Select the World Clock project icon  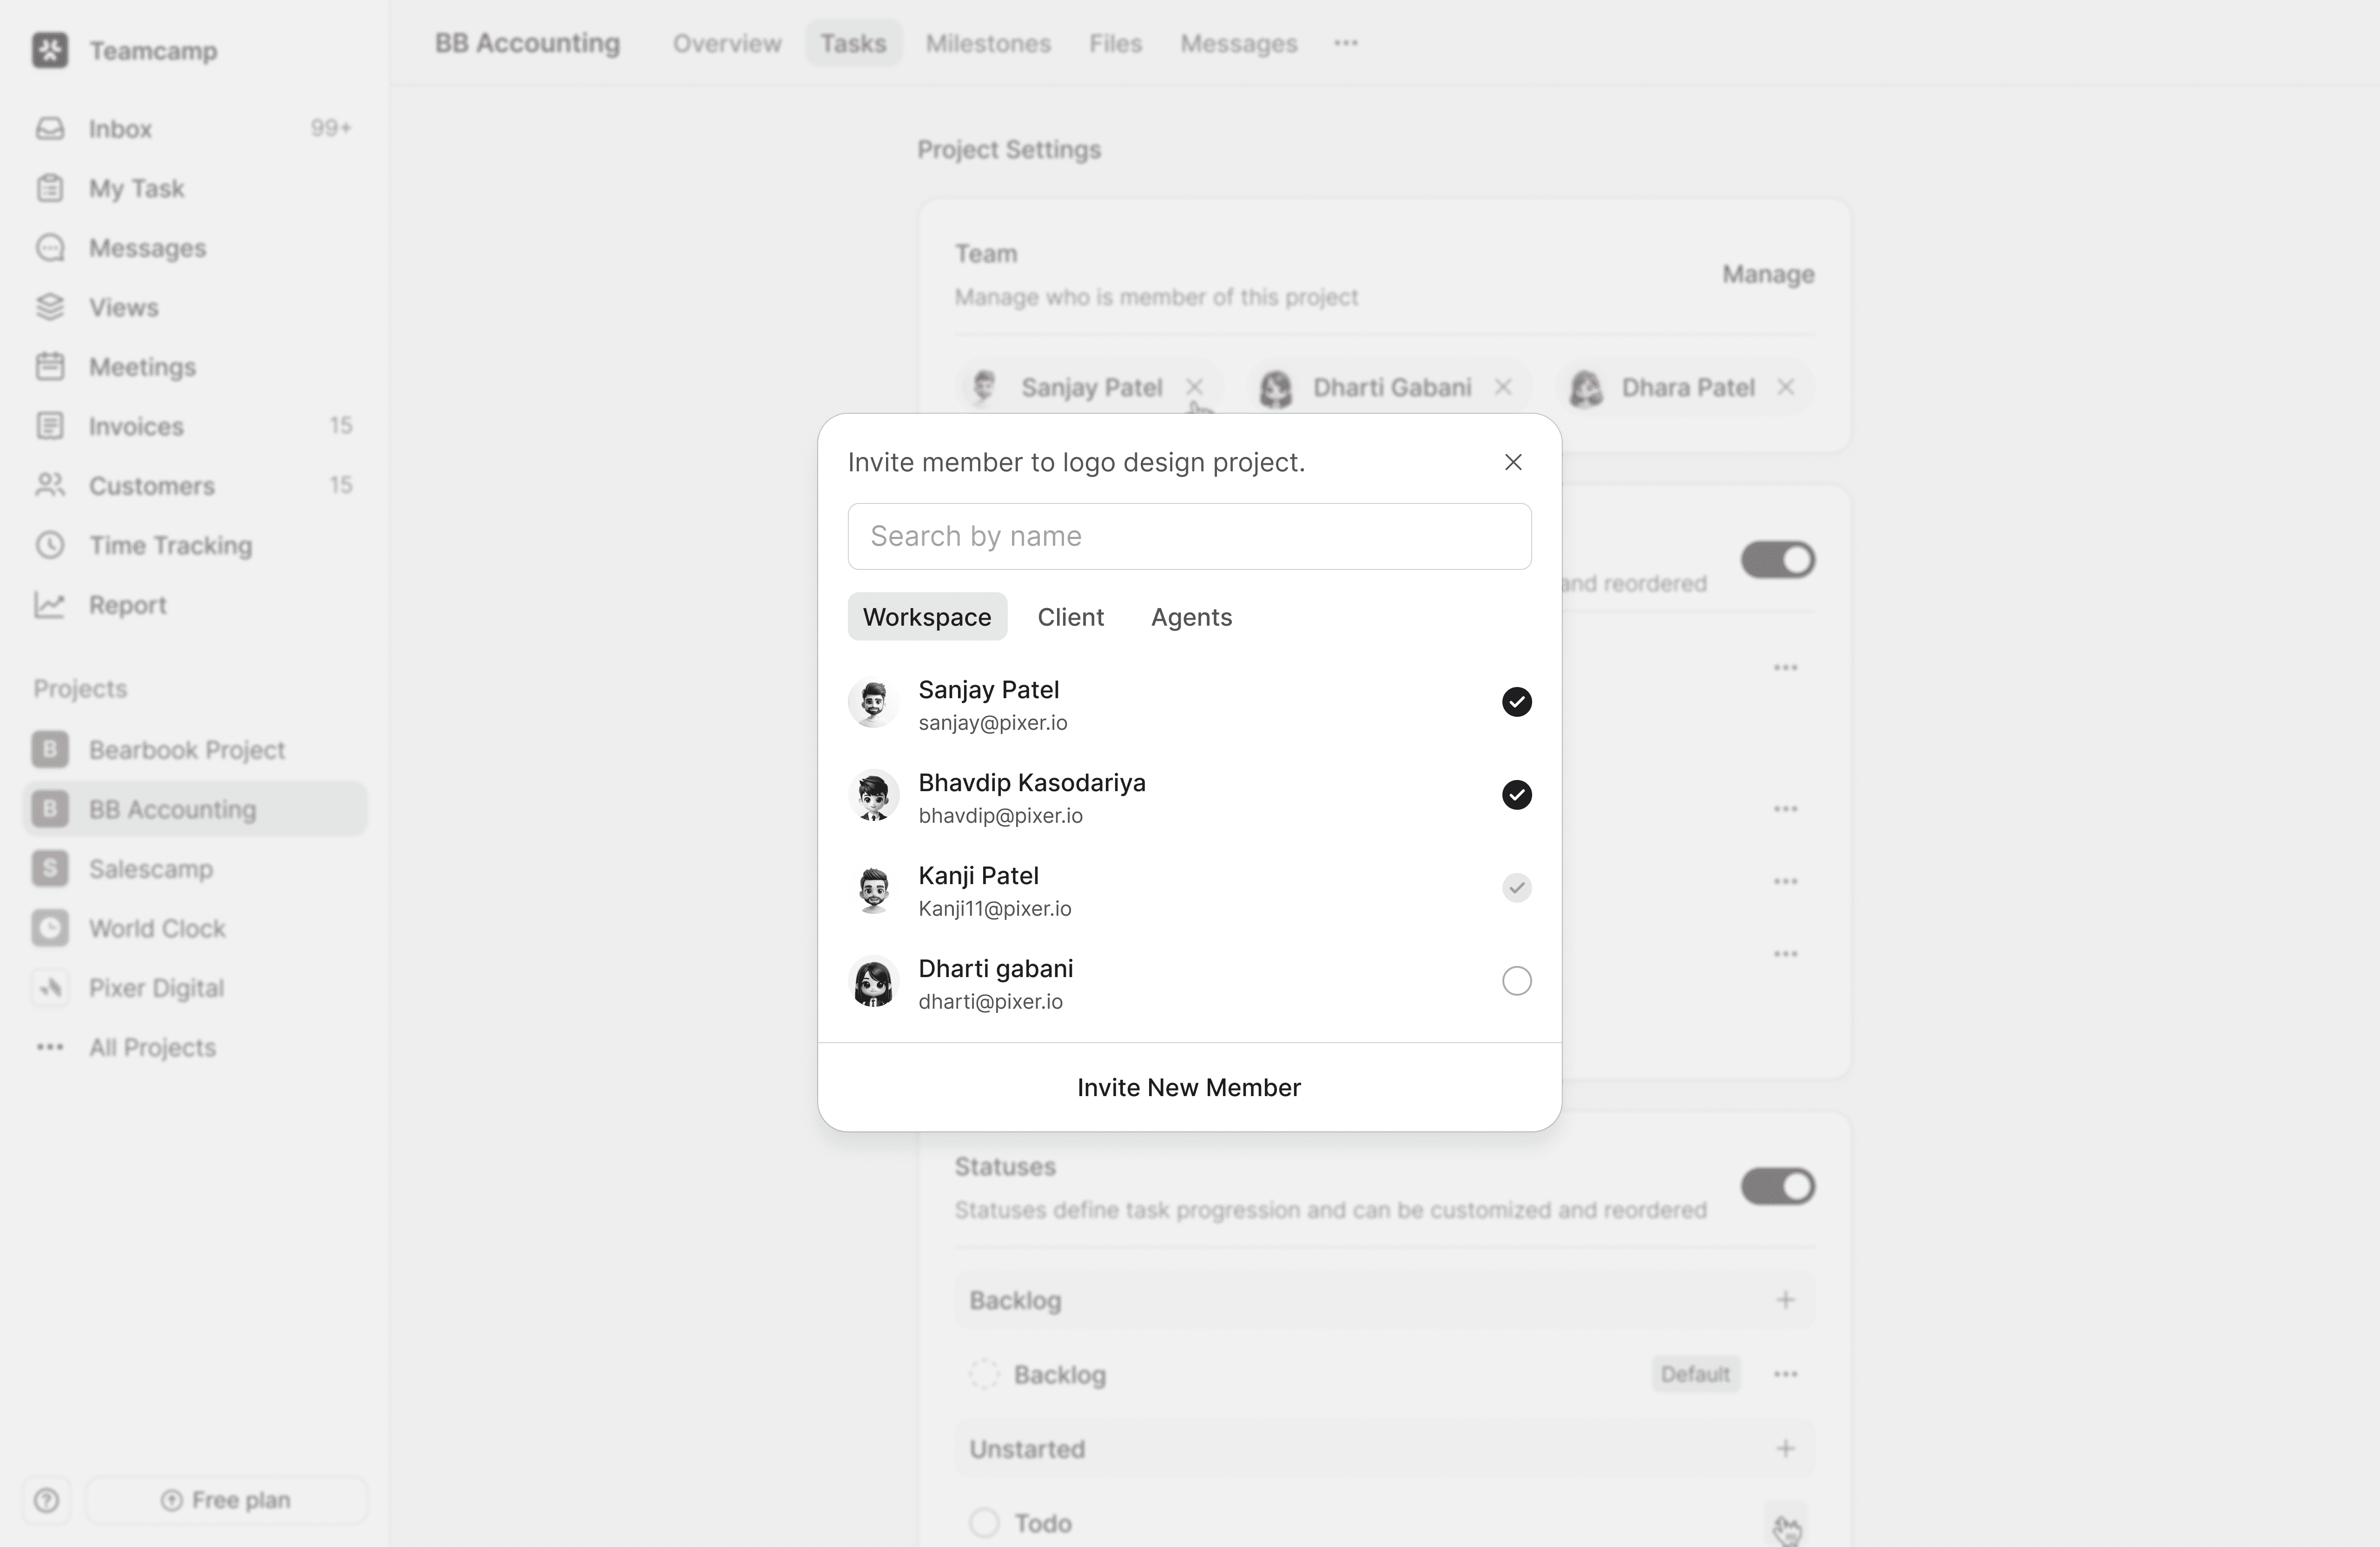coord(50,928)
